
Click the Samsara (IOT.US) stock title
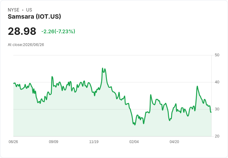(x=34, y=16)
